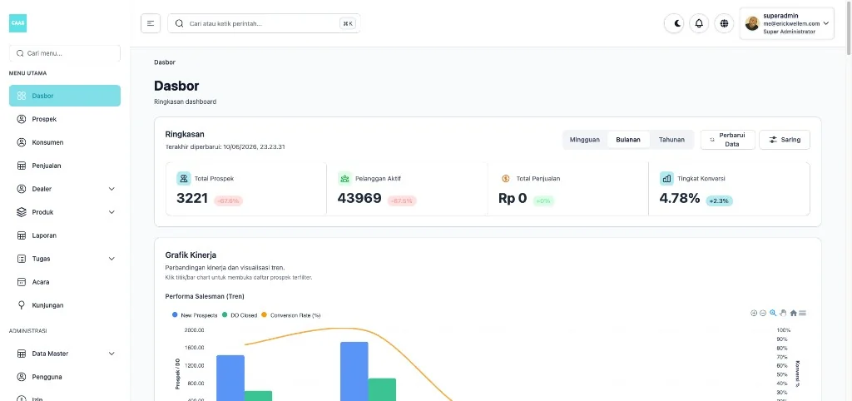Click the Total Penjualan coin icon

[x=505, y=178]
